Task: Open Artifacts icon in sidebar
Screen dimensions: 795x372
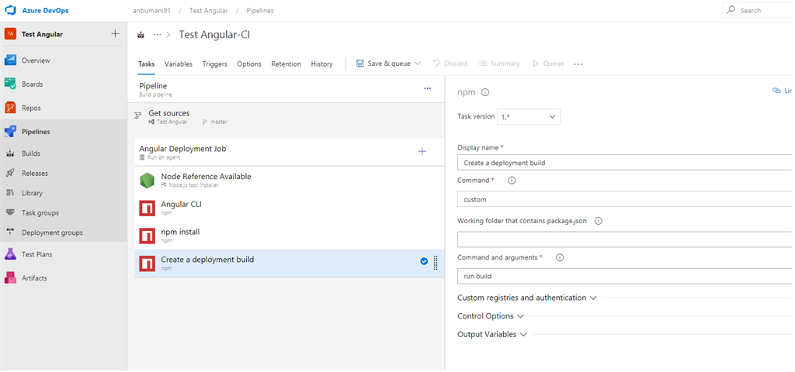Action: (x=11, y=278)
